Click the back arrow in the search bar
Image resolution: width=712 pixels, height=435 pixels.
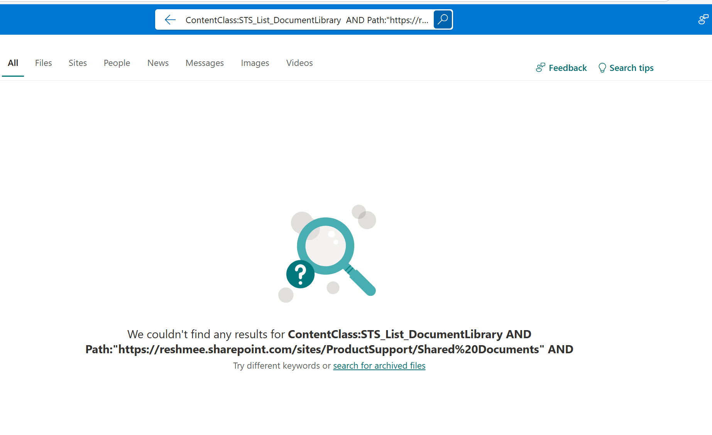170,20
